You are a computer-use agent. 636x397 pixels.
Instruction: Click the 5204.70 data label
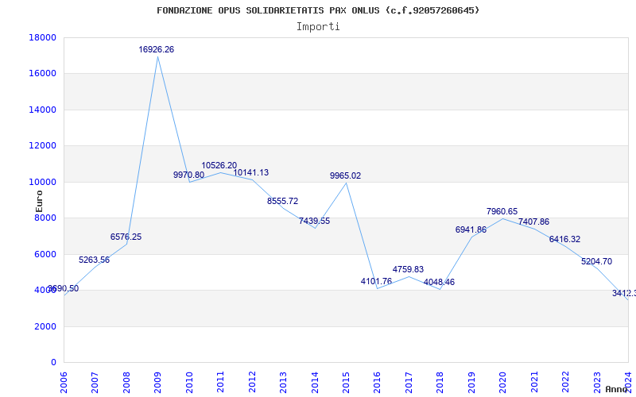pos(596,261)
